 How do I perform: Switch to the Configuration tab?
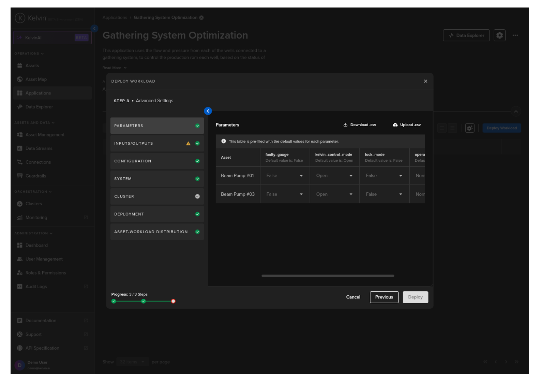click(157, 161)
